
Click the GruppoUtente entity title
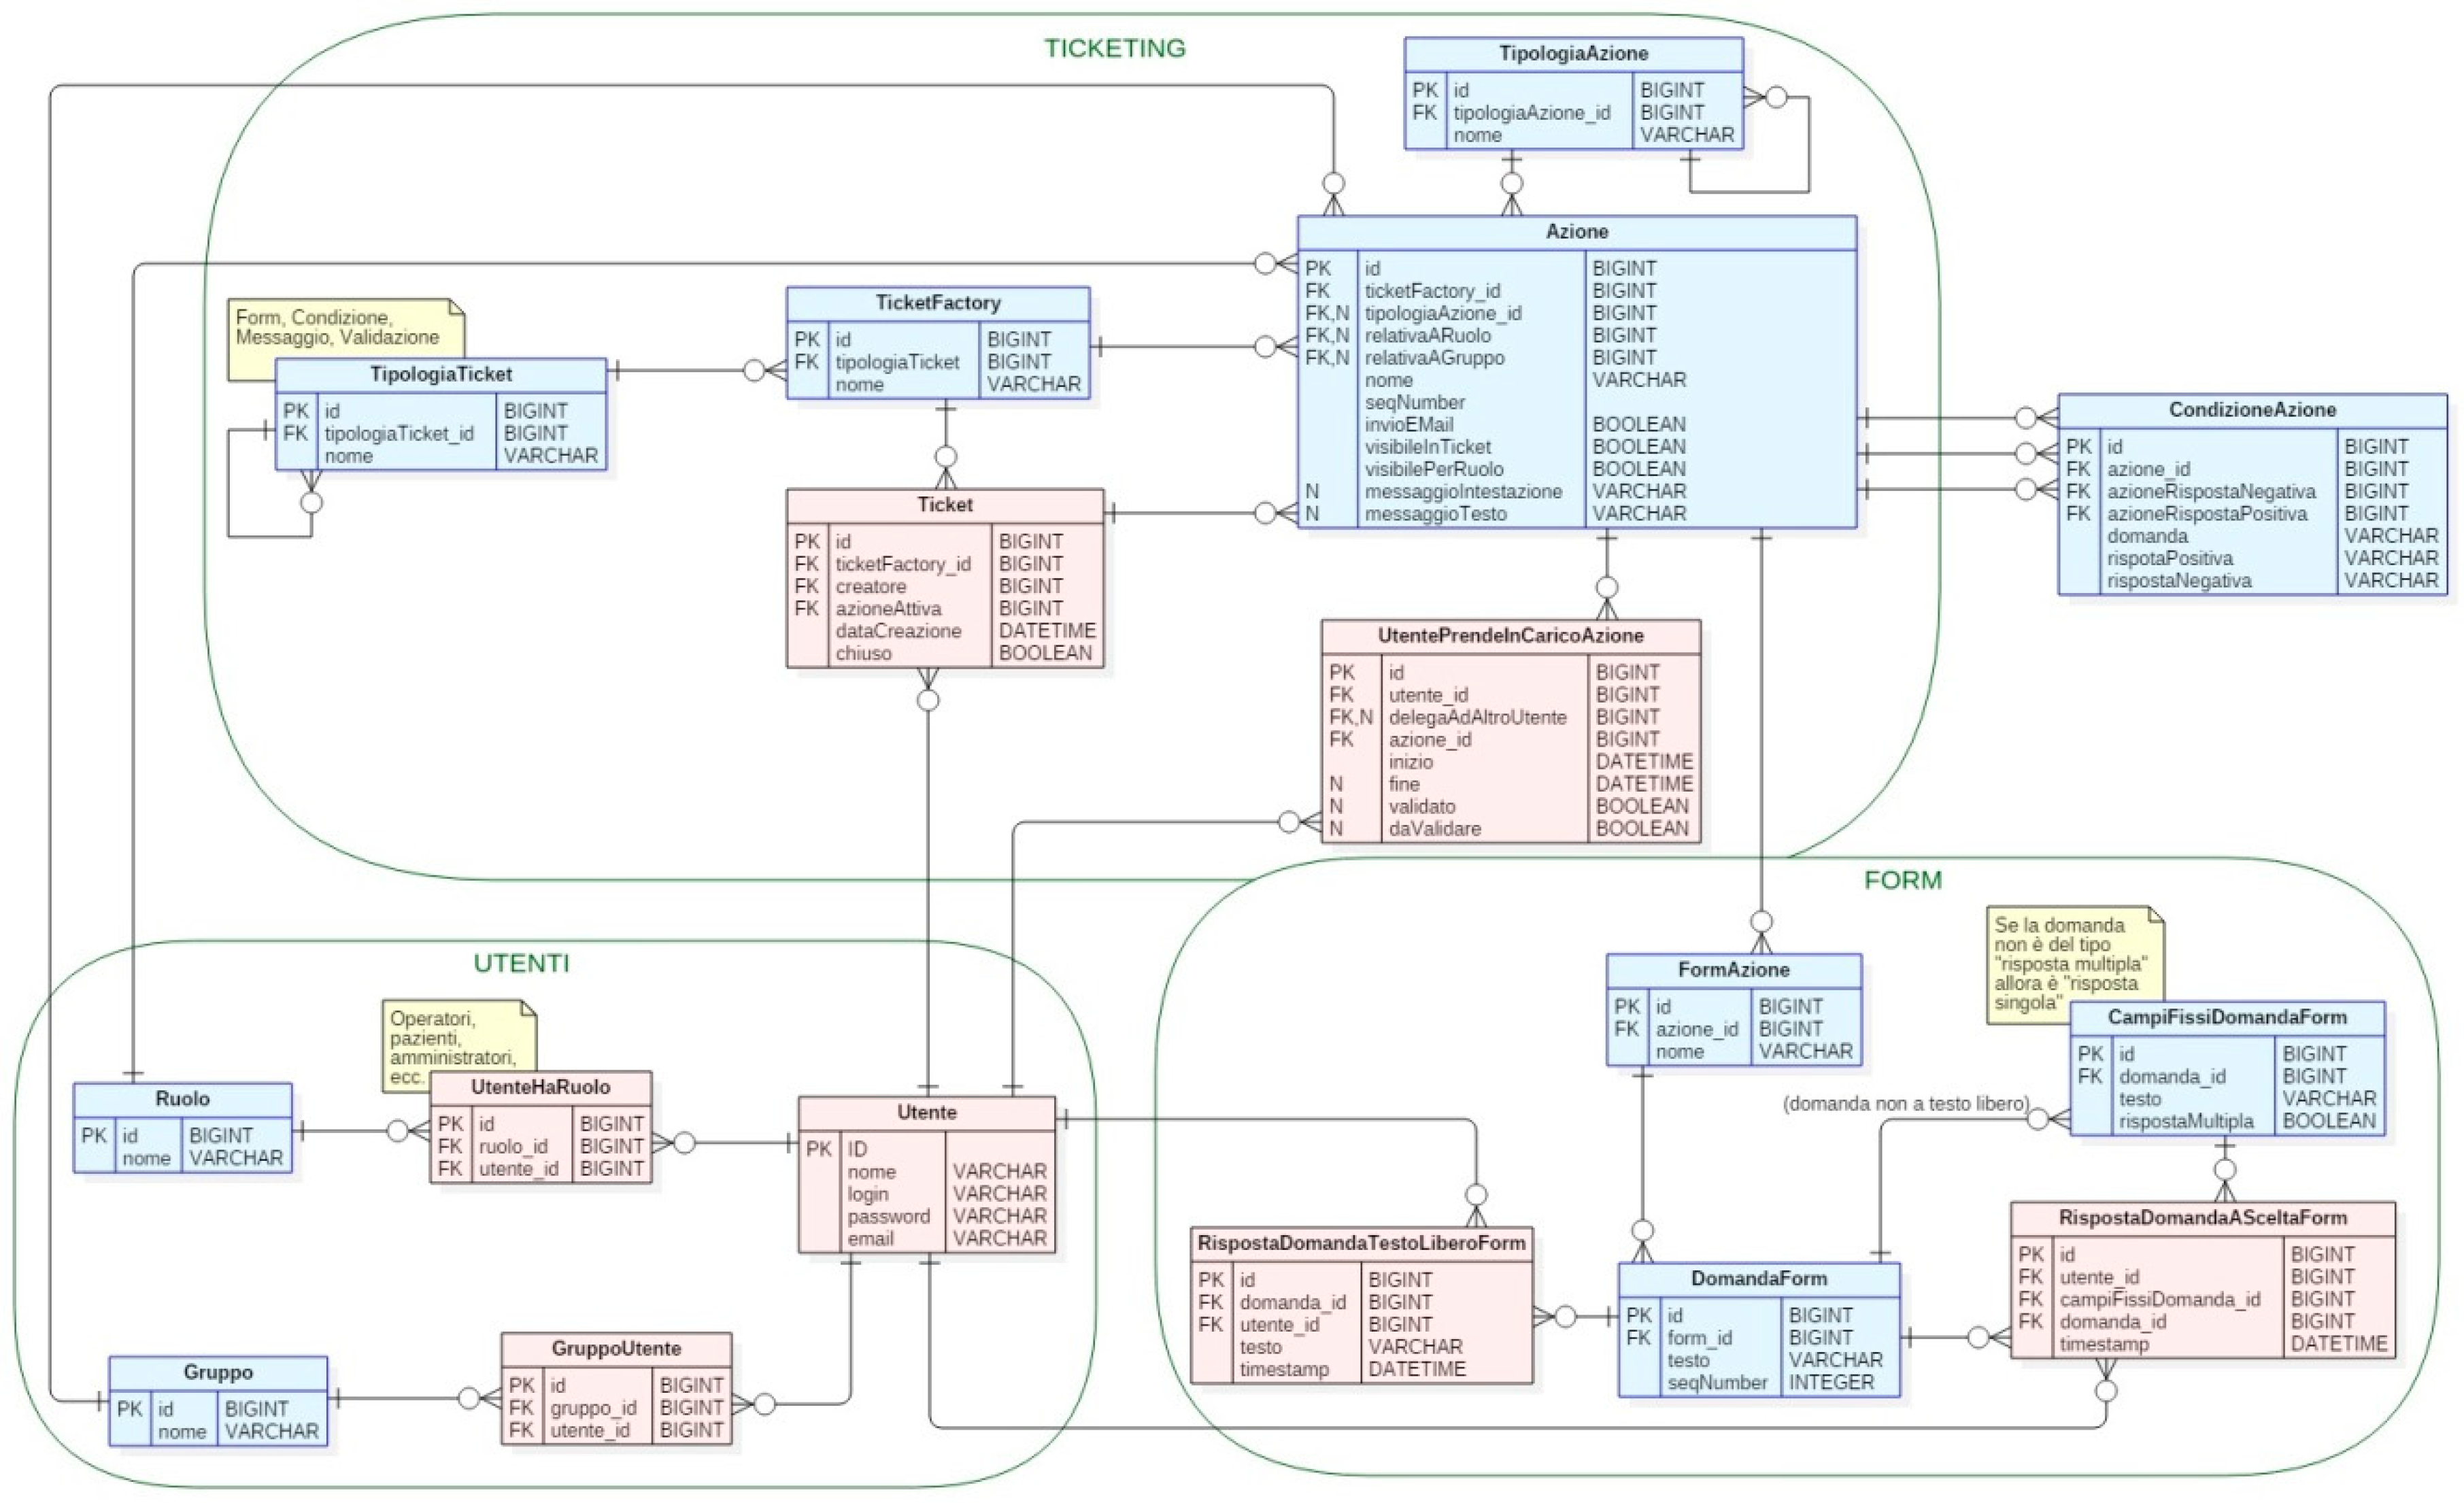tap(616, 1349)
